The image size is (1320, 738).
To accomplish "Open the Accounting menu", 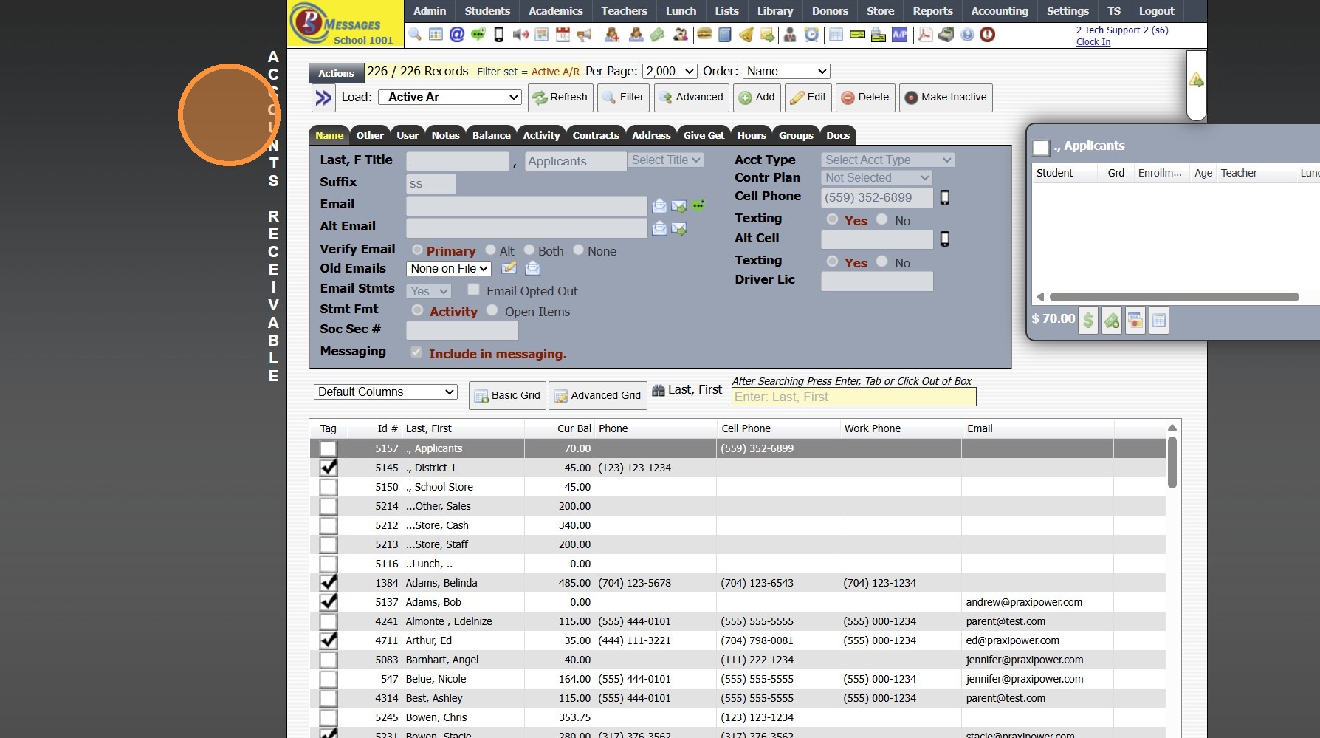I will point(999,11).
